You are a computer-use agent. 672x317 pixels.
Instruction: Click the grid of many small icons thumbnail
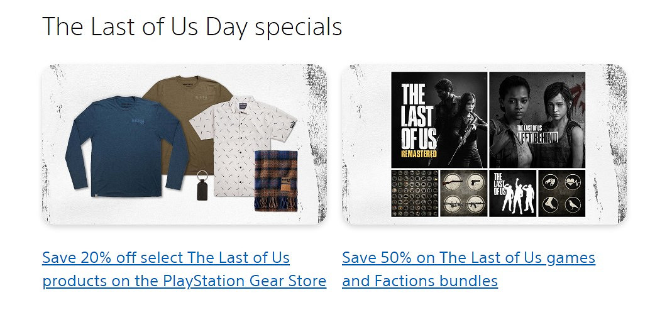pyautogui.click(x=414, y=193)
